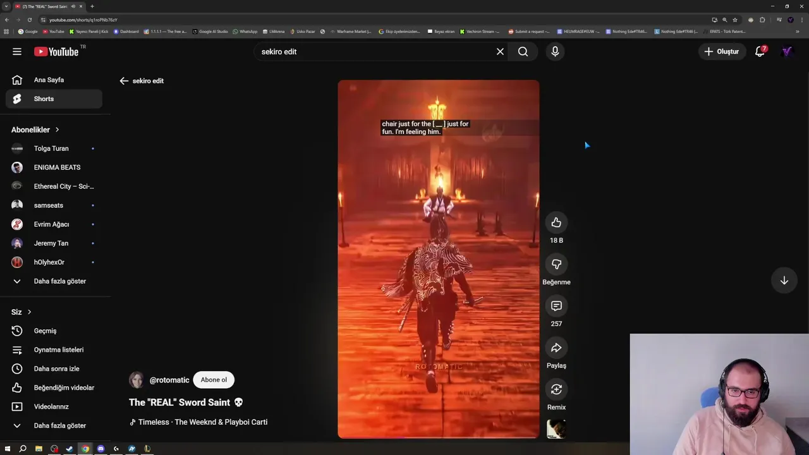Click the Abone ol subscribe button

tap(214, 380)
